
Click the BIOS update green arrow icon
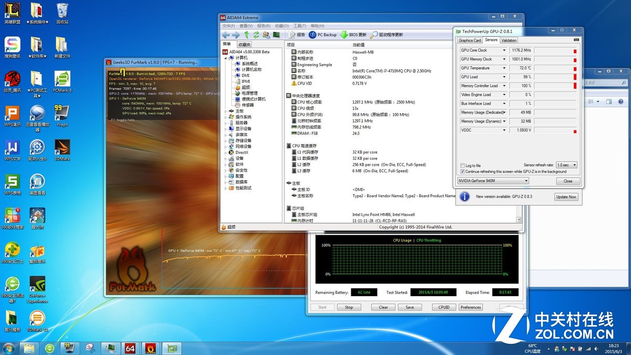point(344,35)
